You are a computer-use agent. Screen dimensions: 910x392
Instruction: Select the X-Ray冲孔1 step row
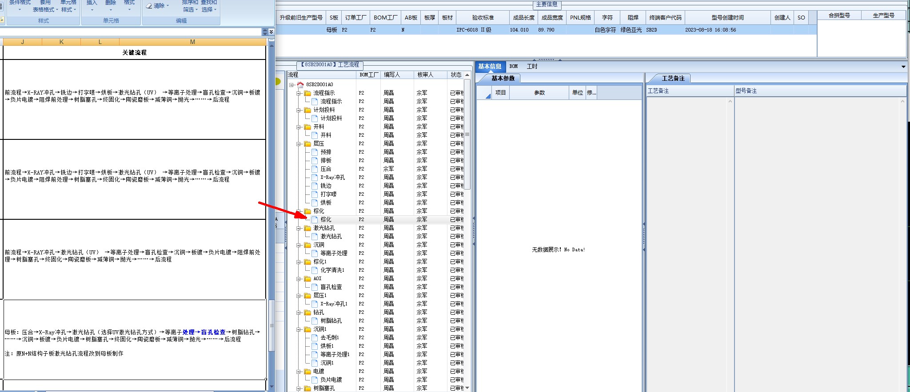pos(375,304)
